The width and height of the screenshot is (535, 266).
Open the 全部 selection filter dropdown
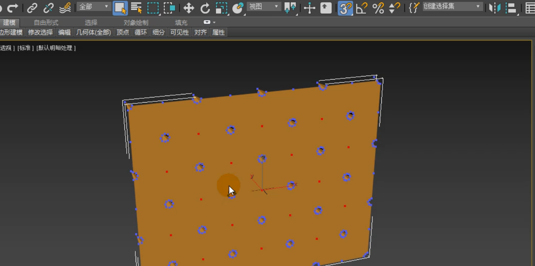[94, 7]
